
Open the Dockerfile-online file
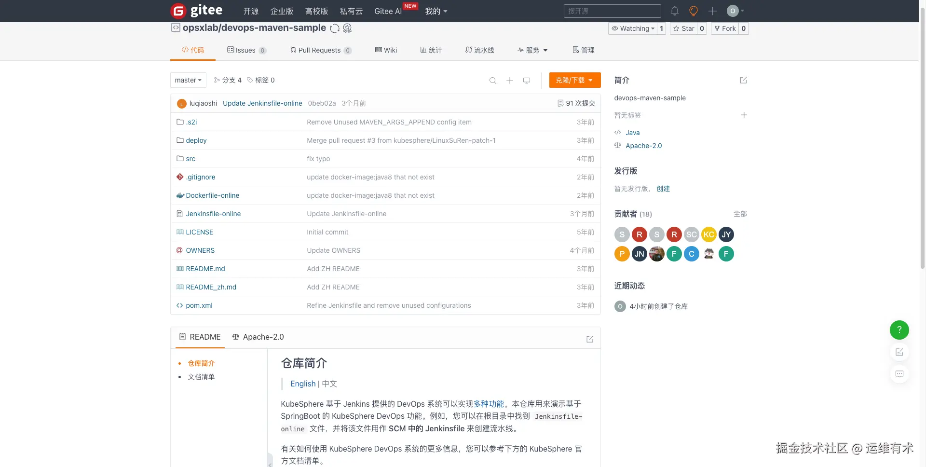[213, 195]
